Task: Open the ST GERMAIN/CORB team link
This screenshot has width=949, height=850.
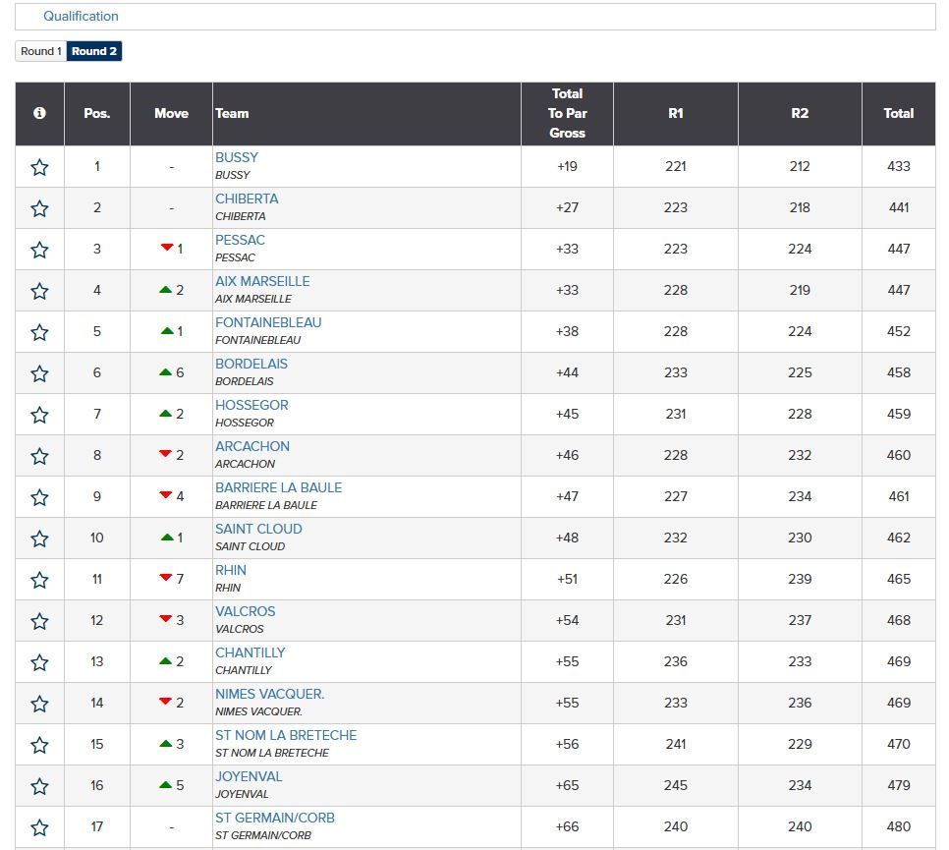Action: pos(275,818)
